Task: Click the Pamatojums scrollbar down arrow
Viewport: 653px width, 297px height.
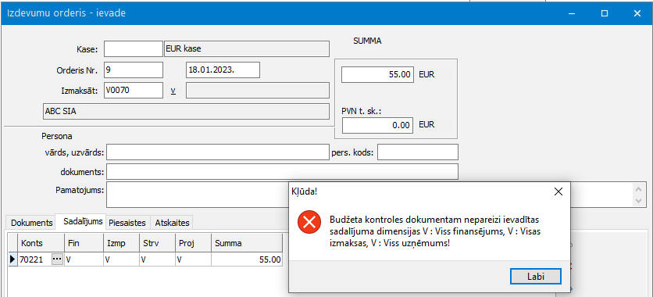Action: (x=639, y=201)
